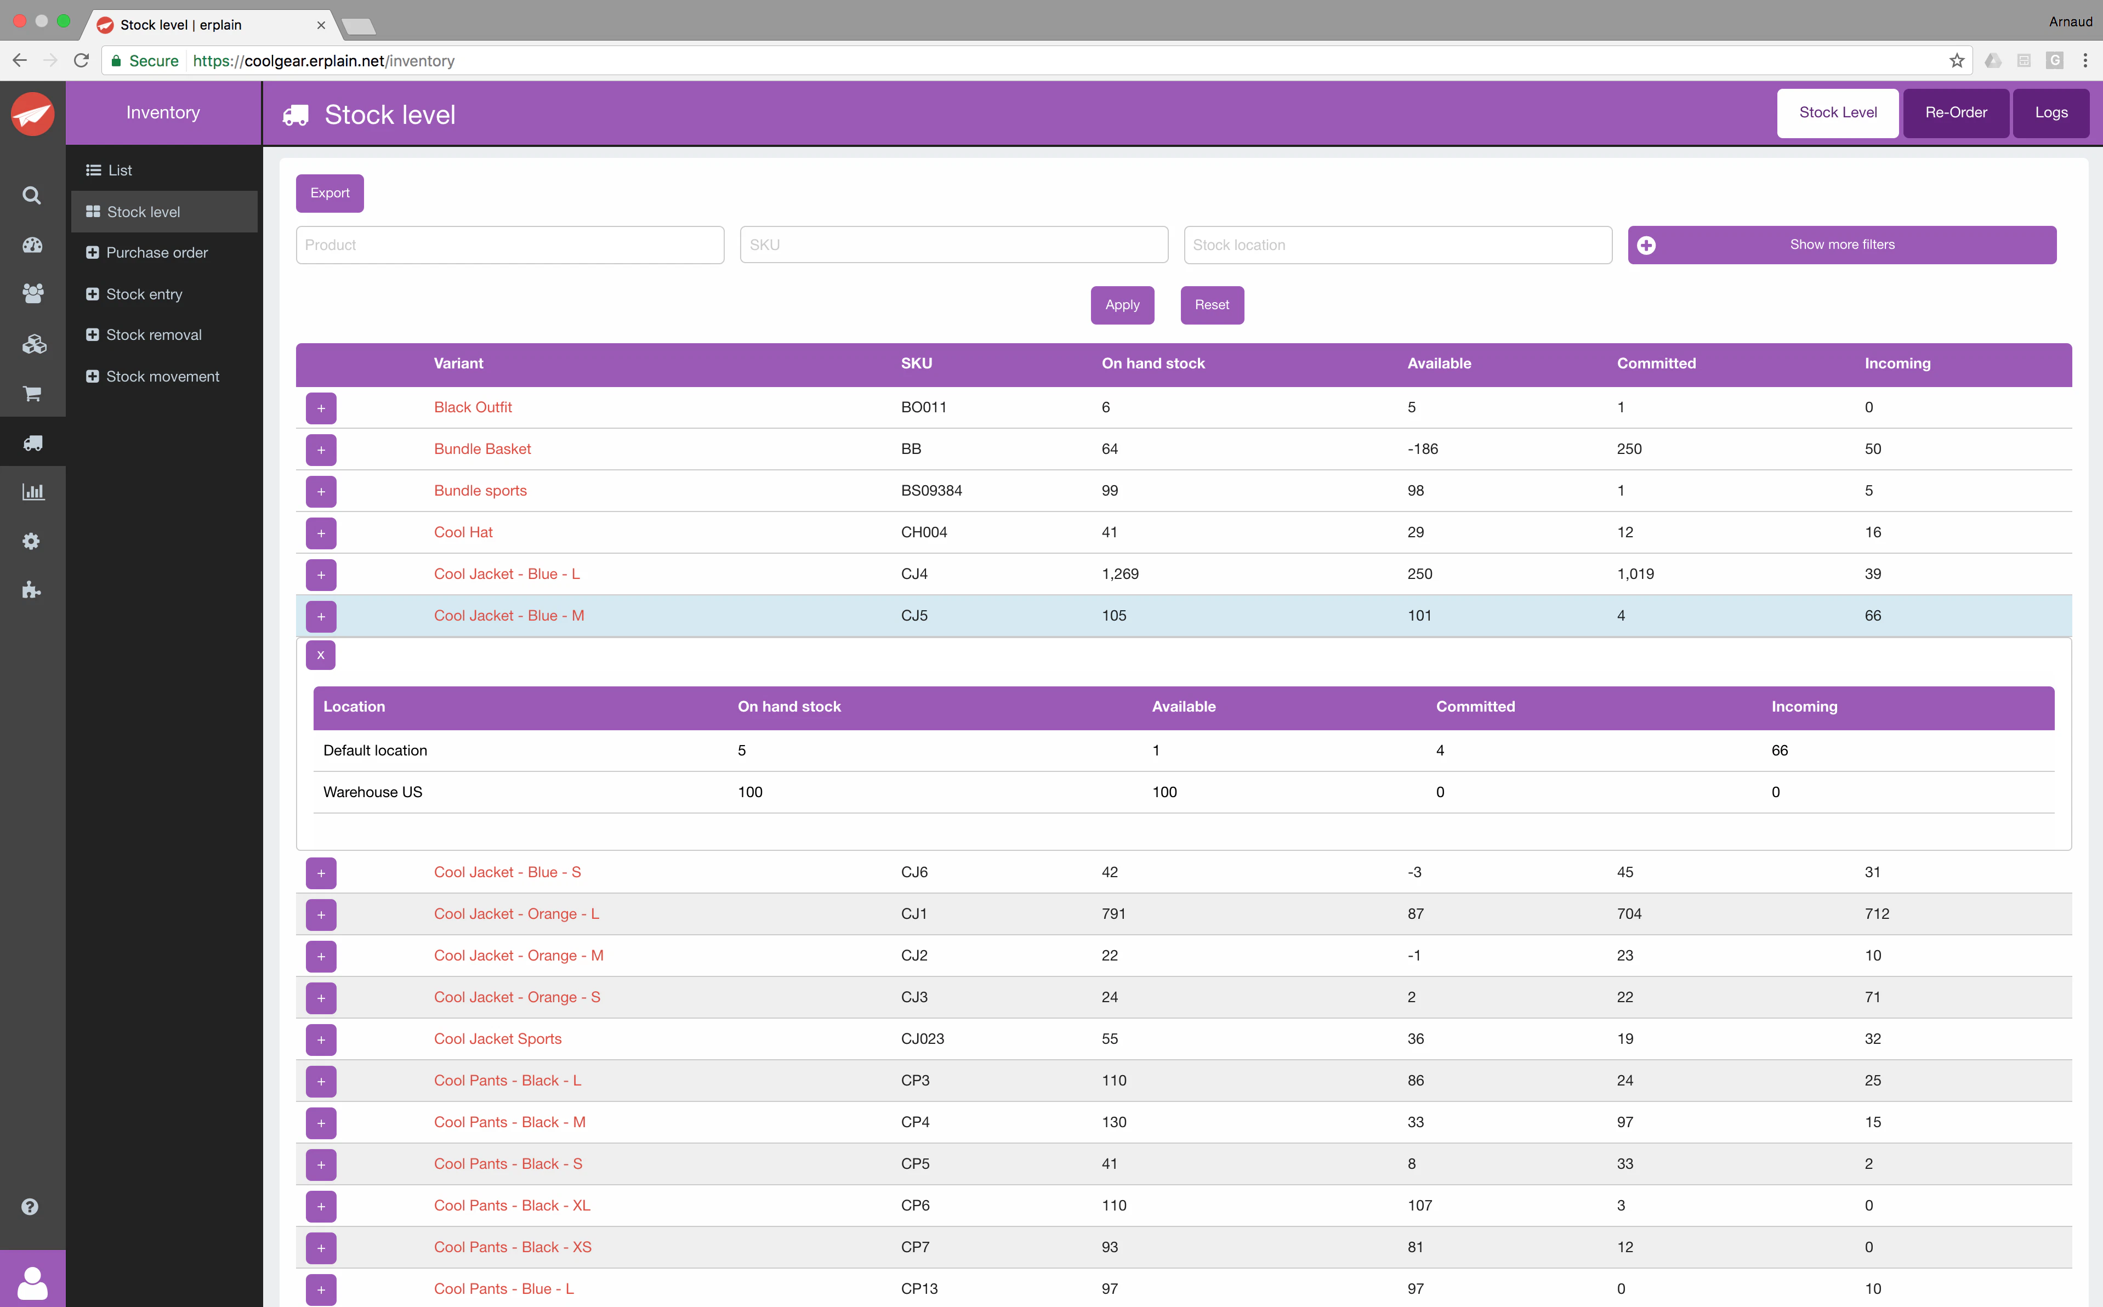Open the settings gear icon

[31, 541]
